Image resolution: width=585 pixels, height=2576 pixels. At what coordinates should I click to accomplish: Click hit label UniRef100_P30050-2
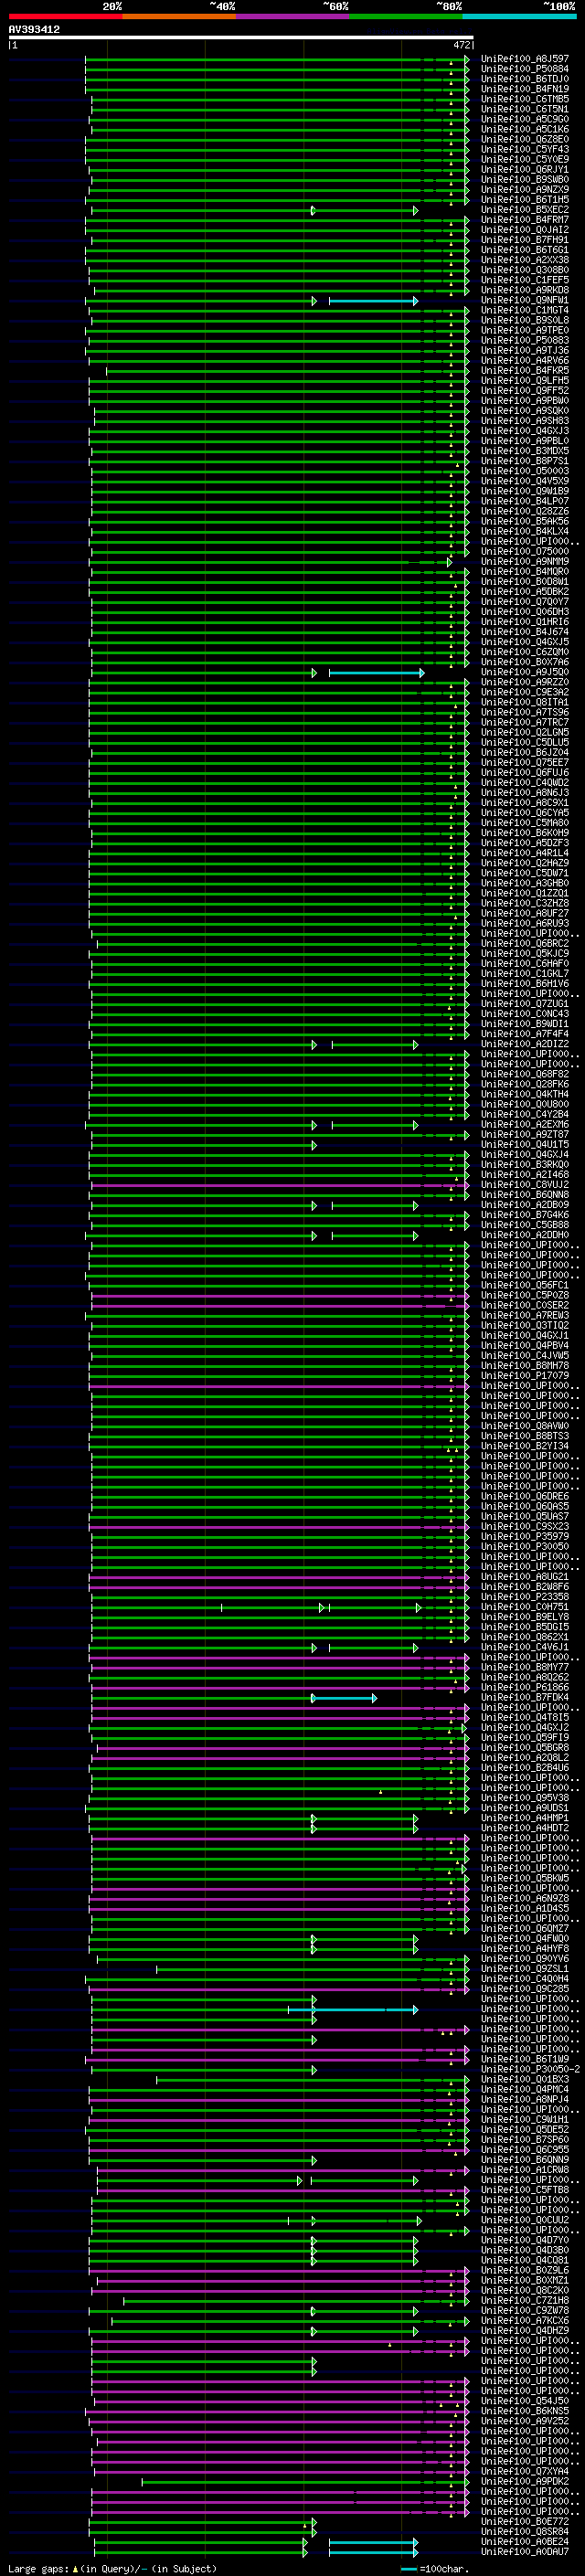coord(530,2069)
